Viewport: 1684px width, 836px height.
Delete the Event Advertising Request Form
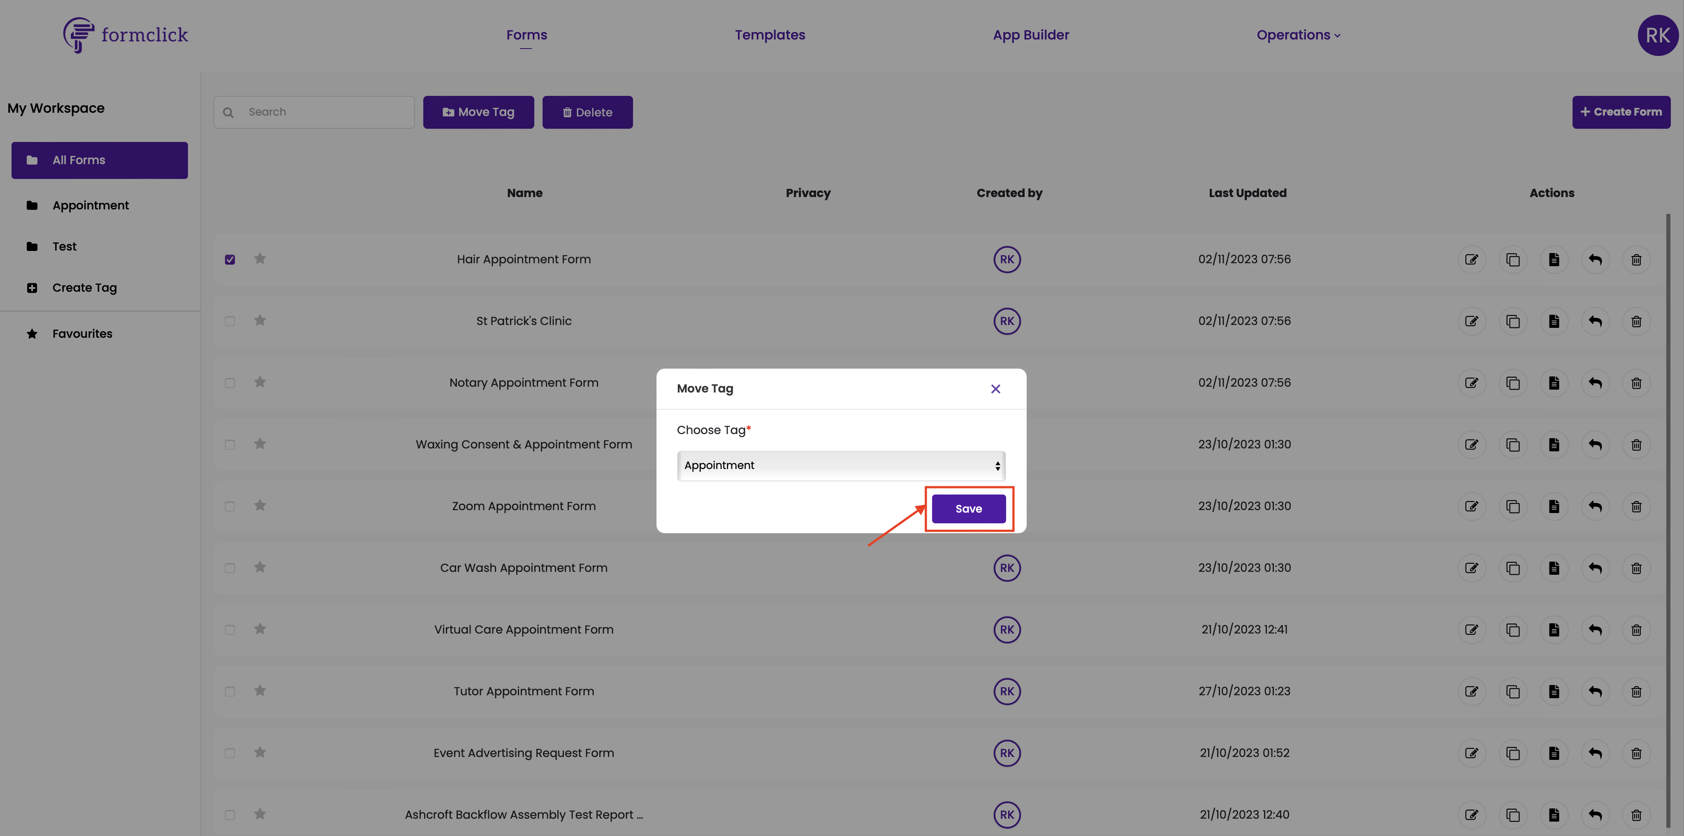coord(1635,753)
